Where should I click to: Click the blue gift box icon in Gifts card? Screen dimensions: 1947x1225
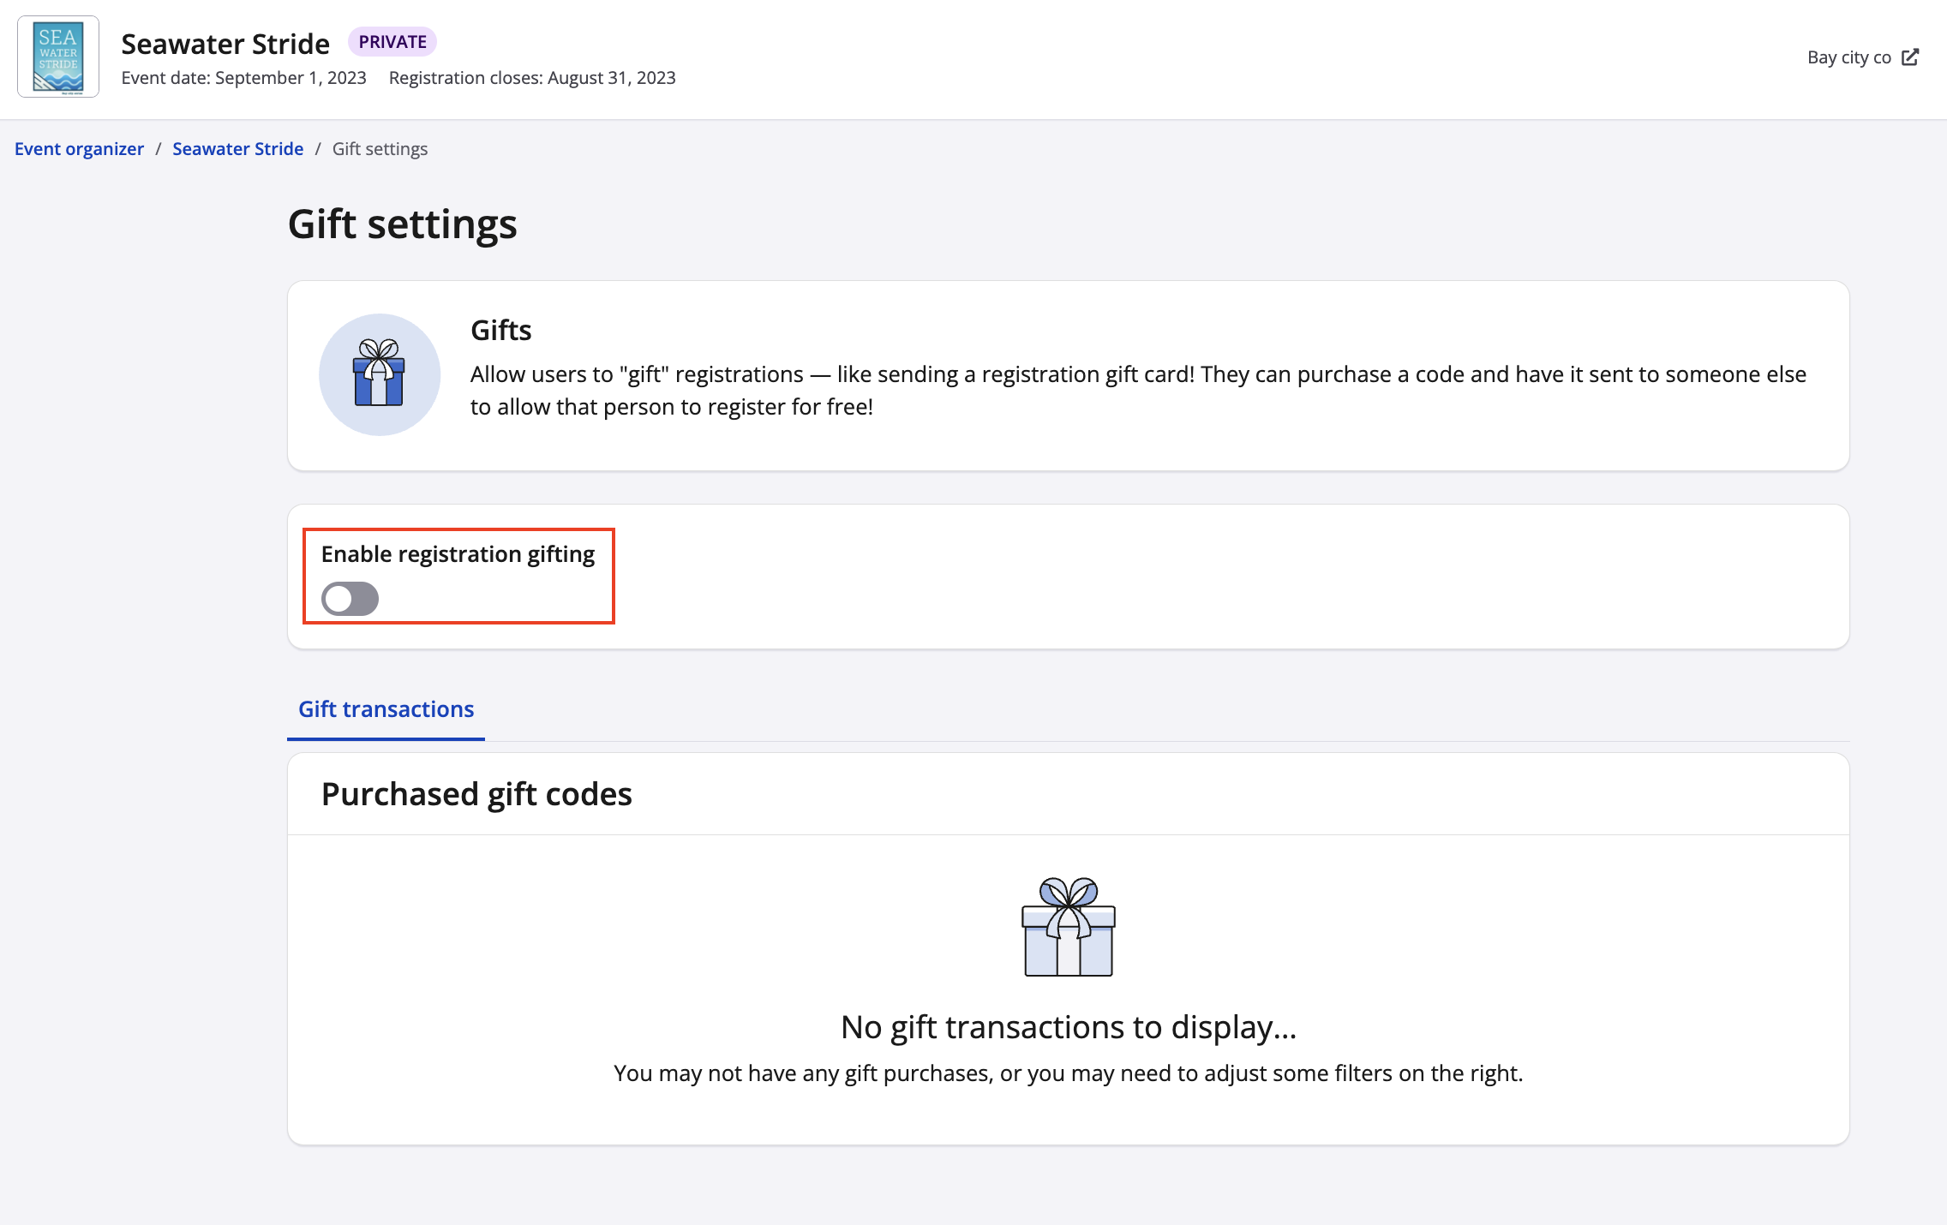(x=379, y=374)
